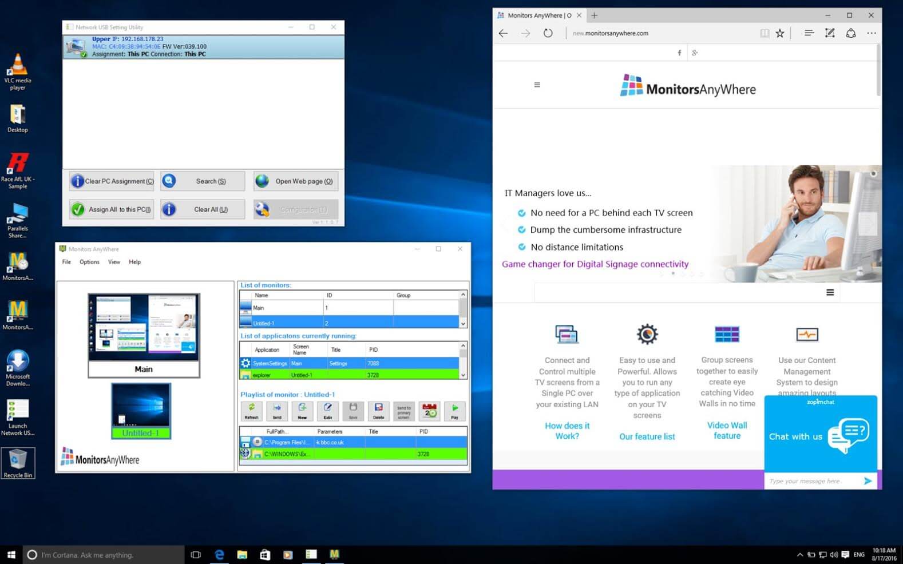903x564 pixels.
Task: Click scroll down arrow in monitors list
Action: tap(463, 323)
